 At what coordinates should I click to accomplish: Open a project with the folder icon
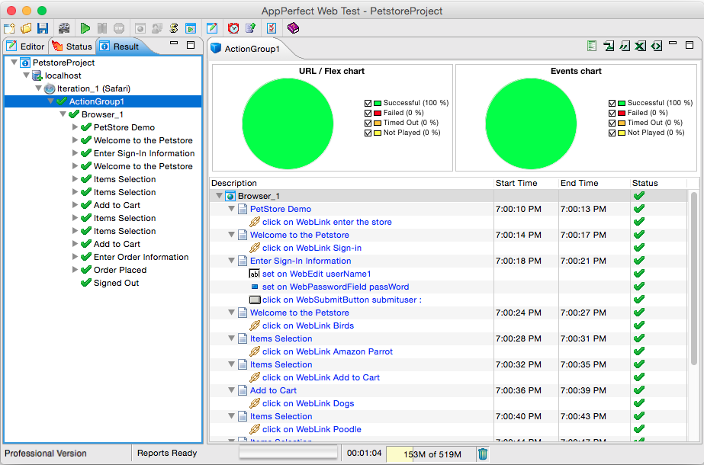[26, 28]
